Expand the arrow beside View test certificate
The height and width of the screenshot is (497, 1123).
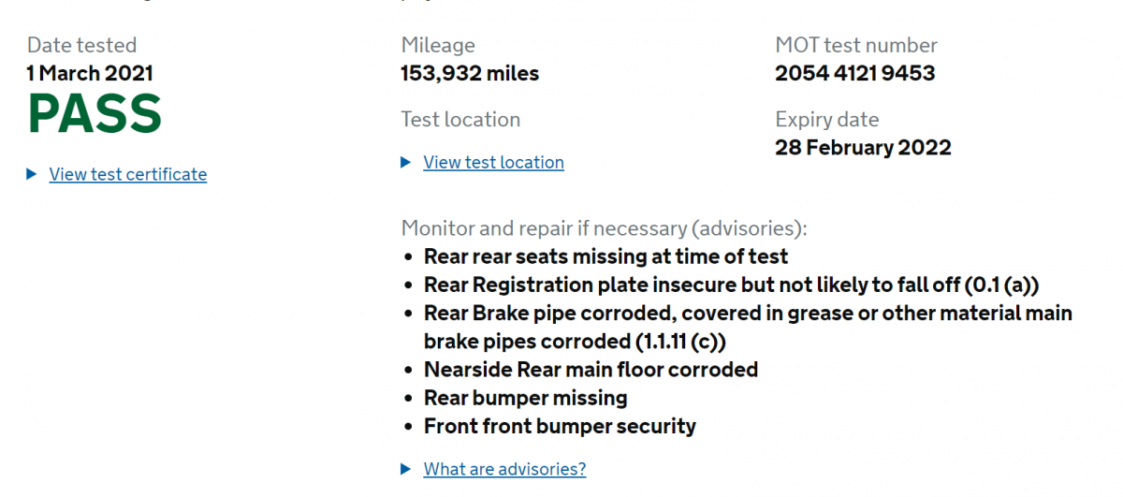click(32, 174)
